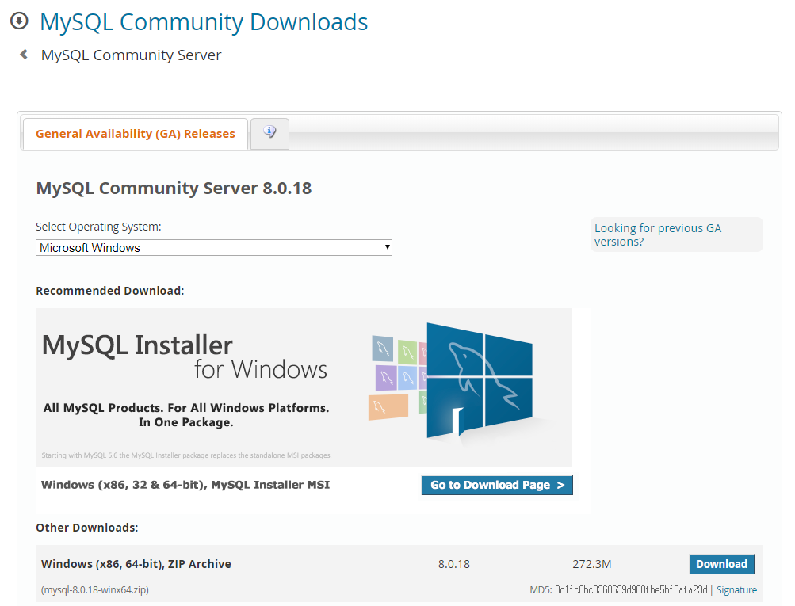This screenshot has height=606, width=795.
Task: Click the Other Downloads label
Action: (86, 528)
